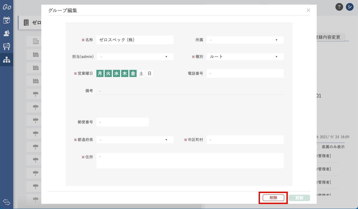Toggle sidebar with the arrows icon
Screen dimensions: 358x209
click(x=7, y=202)
